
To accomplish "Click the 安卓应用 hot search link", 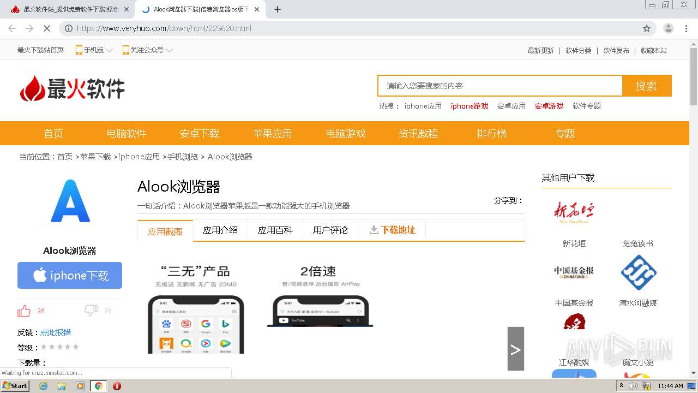I will pyautogui.click(x=512, y=106).
